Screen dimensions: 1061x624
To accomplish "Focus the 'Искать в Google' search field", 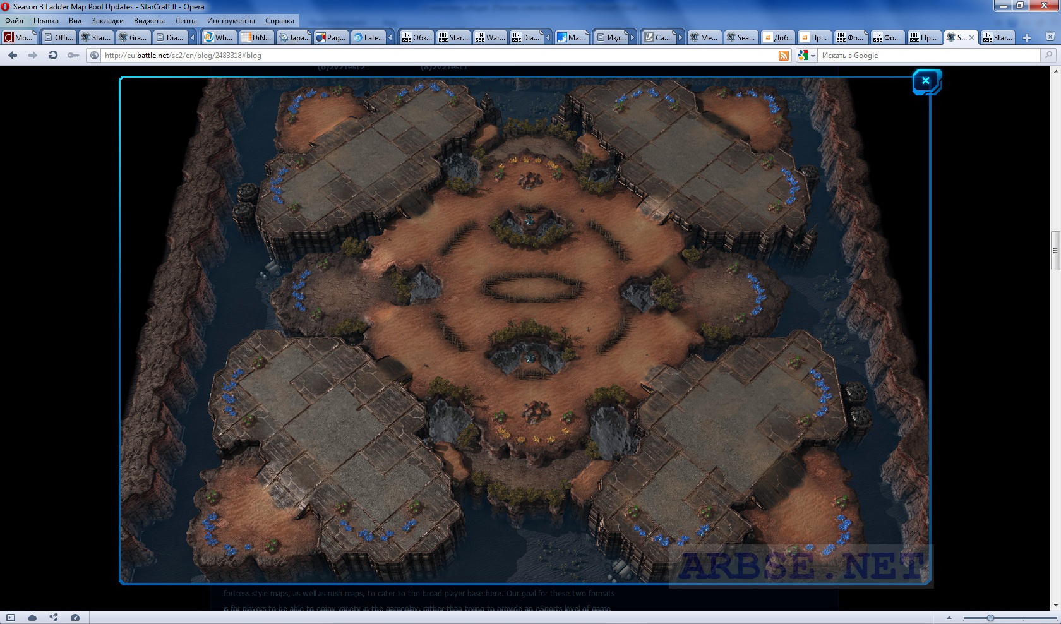I will pos(928,56).
